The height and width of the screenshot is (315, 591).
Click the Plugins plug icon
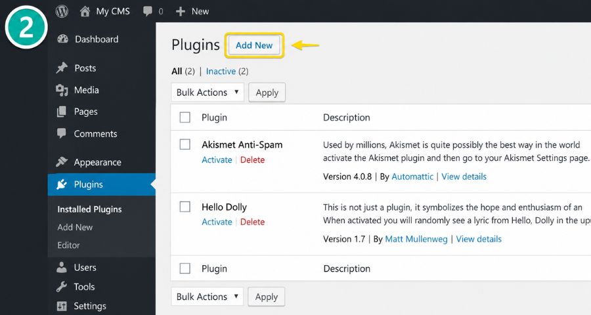click(x=62, y=184)
